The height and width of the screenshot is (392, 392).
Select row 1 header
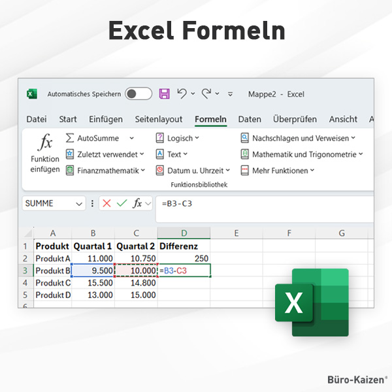pyautogui.click(x=25, y=246)
